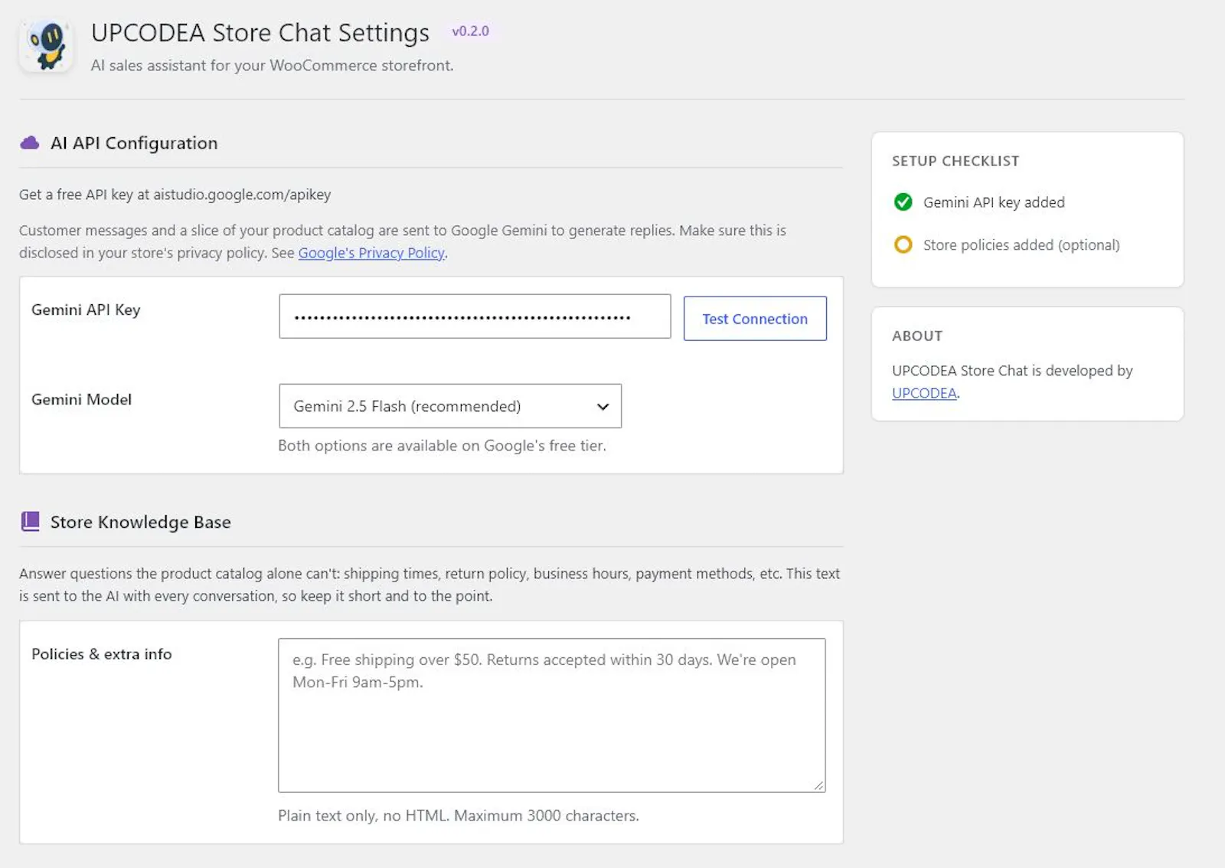
Task: Click the purple cloud AI API Configuration icon
Action: point(29,143)
